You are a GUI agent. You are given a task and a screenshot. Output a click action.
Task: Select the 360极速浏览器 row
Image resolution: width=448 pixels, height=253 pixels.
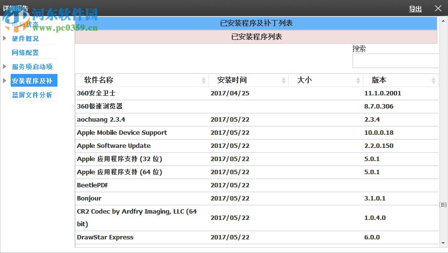click(x=257, y=107)
